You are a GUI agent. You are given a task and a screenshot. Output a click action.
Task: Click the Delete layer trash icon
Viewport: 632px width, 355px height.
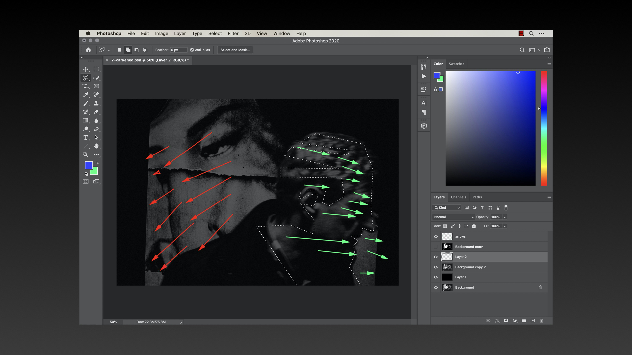(541, 321)
